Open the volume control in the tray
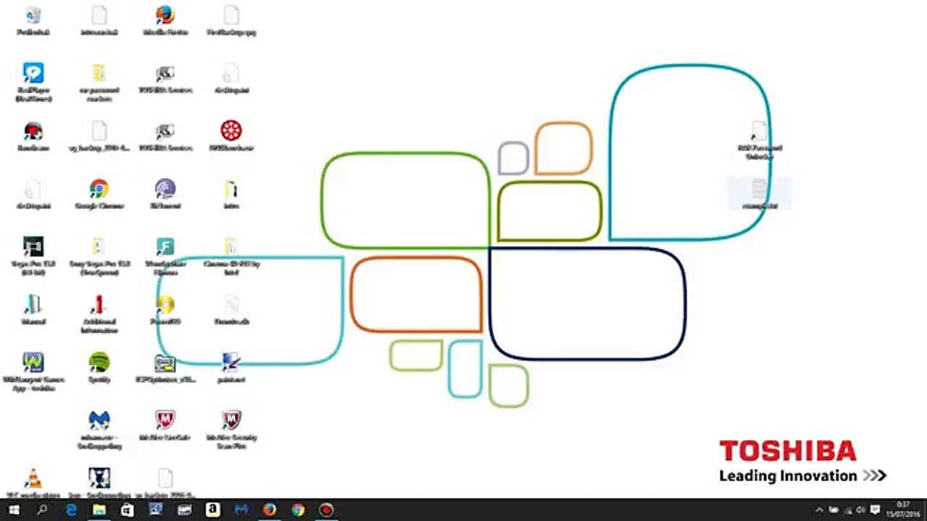This screenshot has height=521, width=927. point(861,510)
